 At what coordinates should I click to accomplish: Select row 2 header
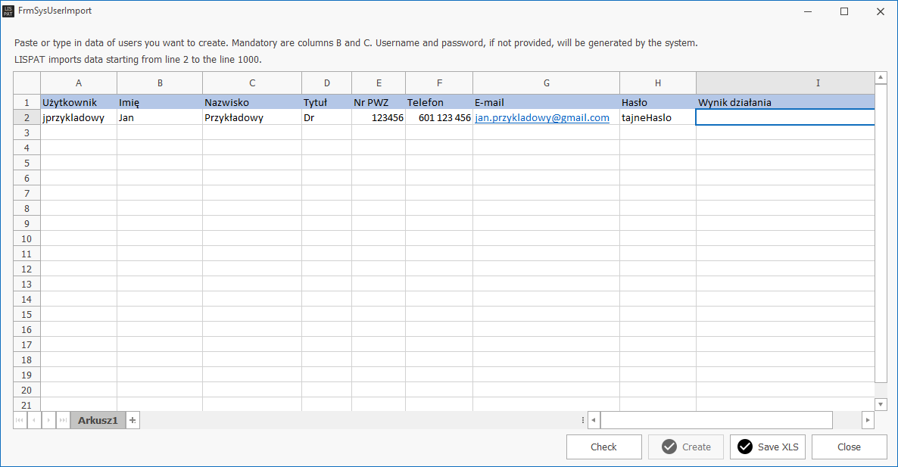click(x=27, y=118)
